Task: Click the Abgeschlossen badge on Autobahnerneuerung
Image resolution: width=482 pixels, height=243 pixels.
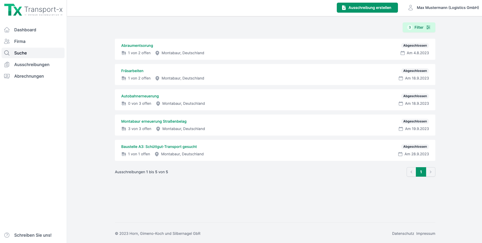Action: [415, 96]
